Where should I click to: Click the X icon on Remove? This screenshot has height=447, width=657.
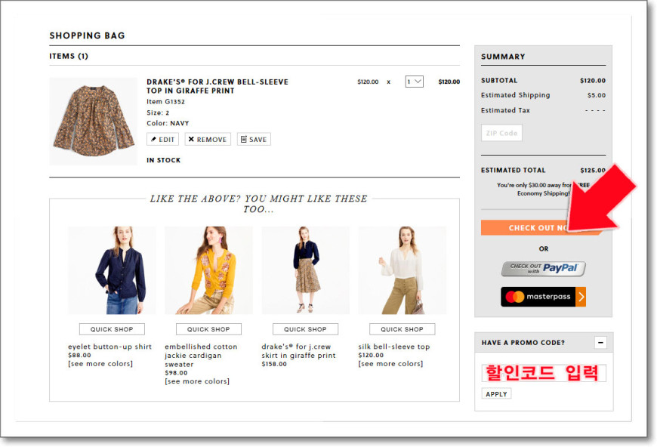(x=191, y=139)
